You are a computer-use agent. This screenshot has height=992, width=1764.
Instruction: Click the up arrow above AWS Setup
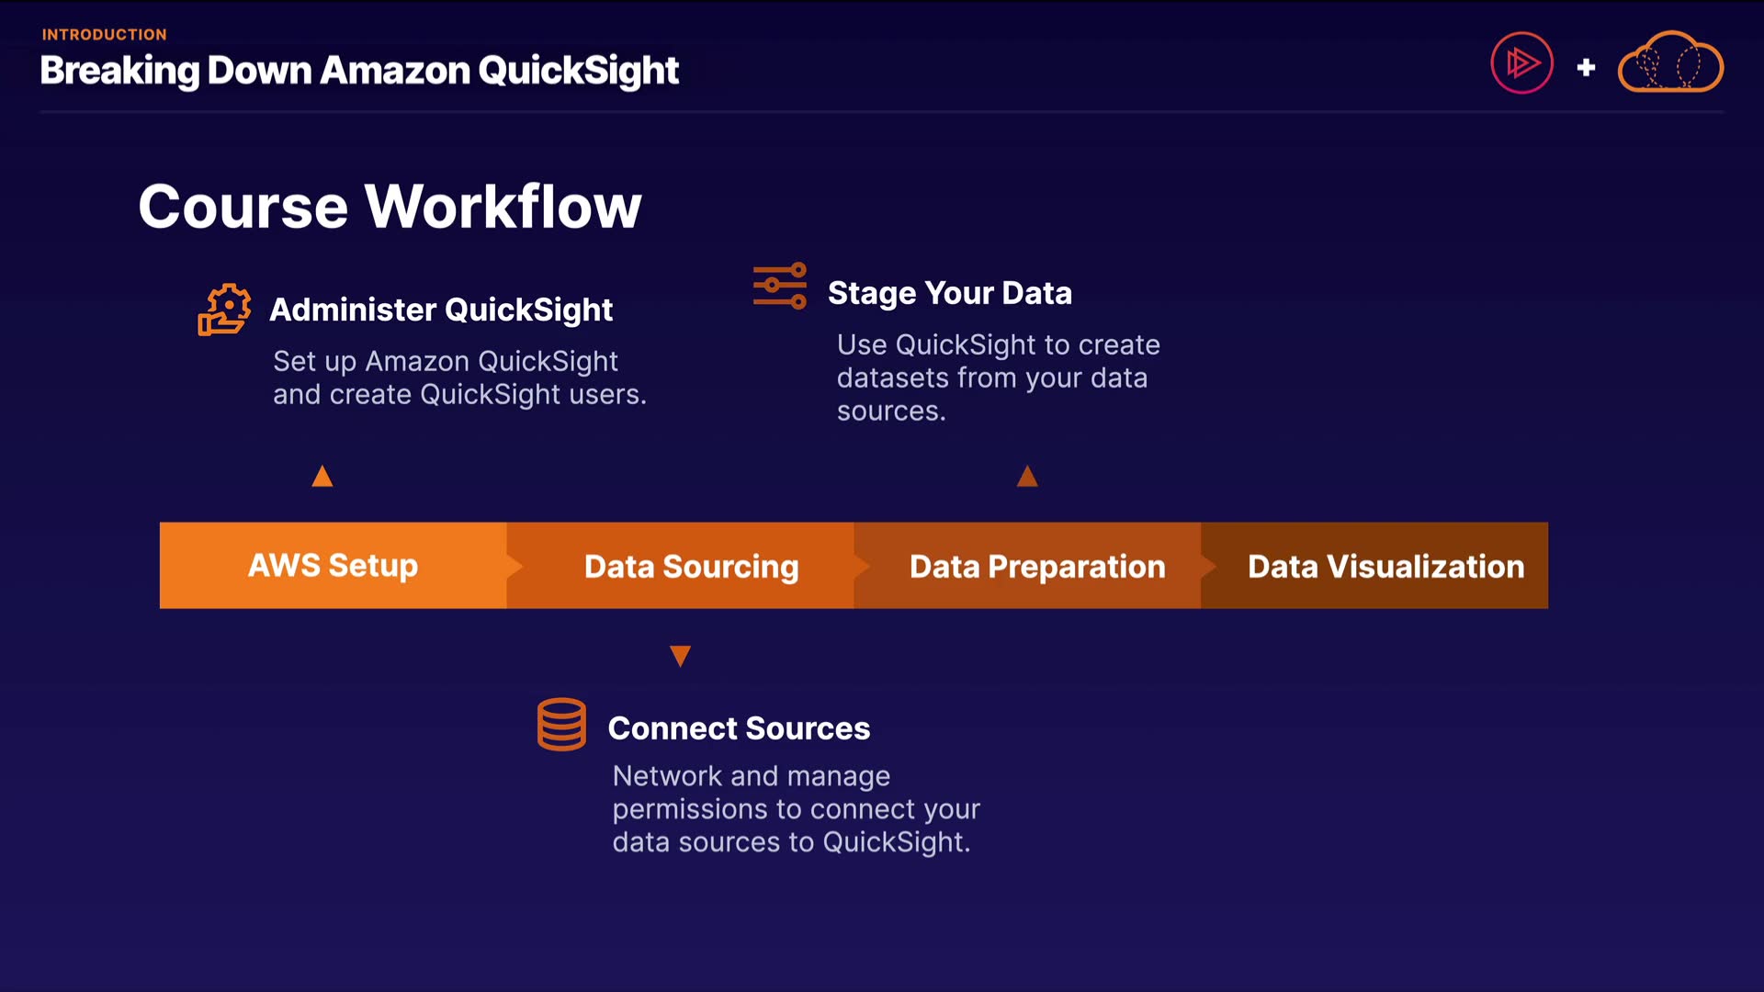point(322,476)
